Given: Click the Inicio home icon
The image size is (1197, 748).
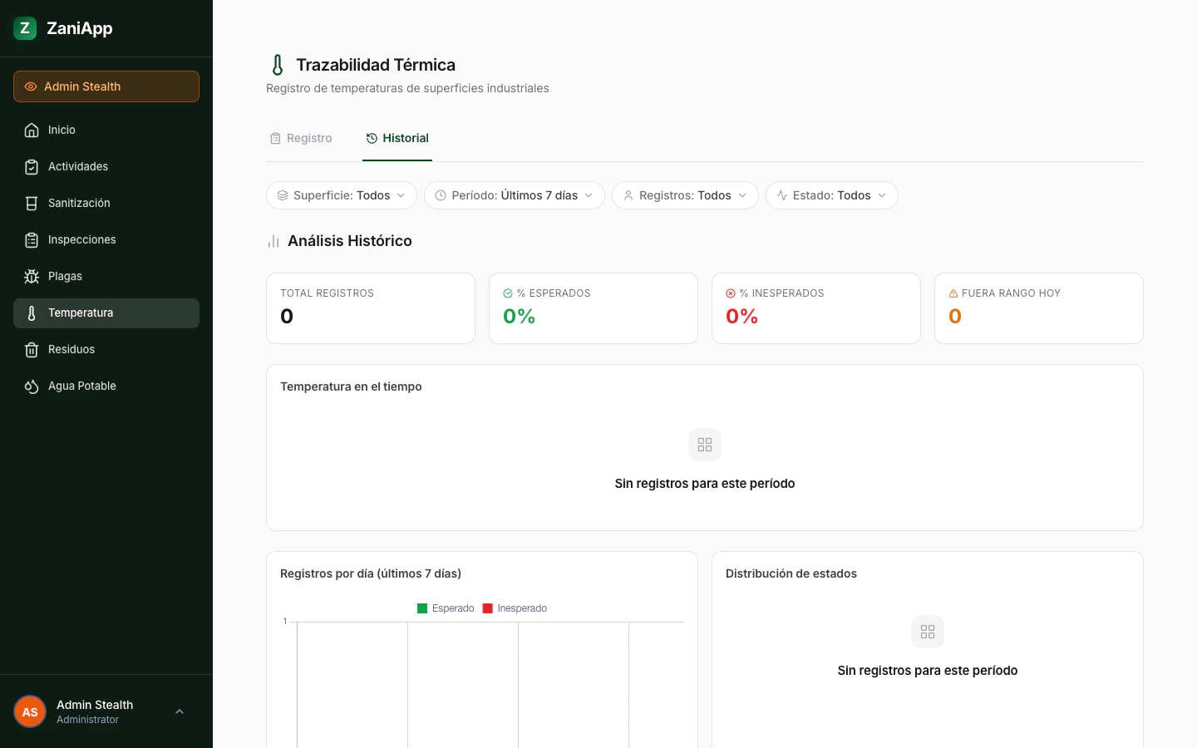Looking at the screenshot, I should pyautogui.click(x=32, y=130).
